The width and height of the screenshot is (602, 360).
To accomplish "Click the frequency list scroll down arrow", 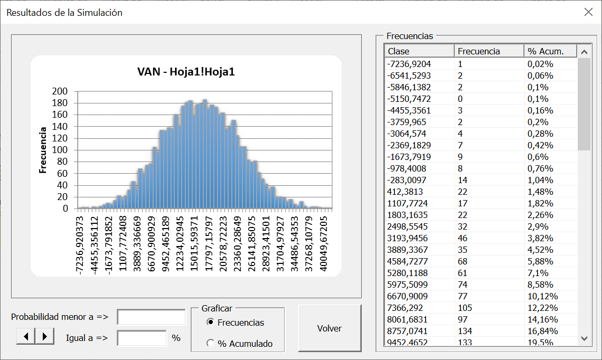I will pos(584,338).
